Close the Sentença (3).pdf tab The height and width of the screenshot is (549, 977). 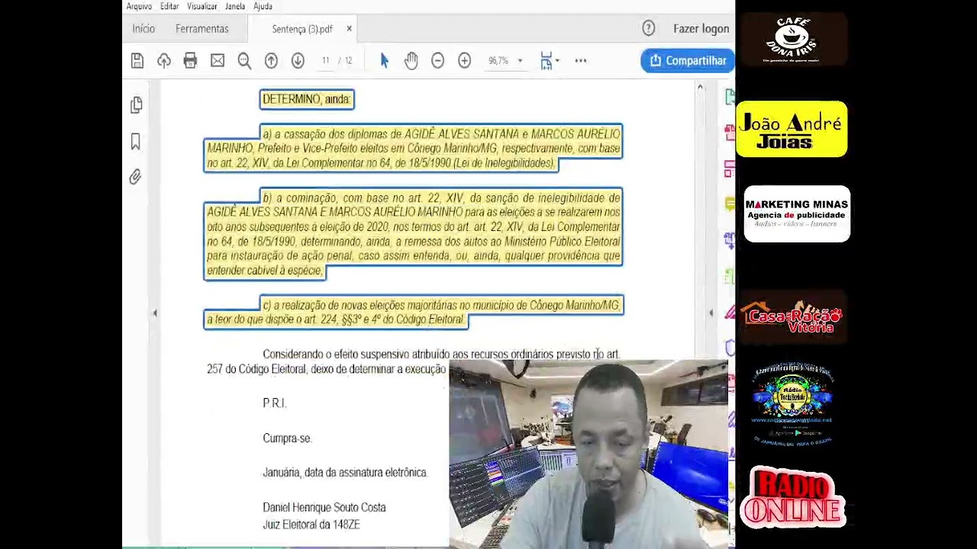[350, 29]
